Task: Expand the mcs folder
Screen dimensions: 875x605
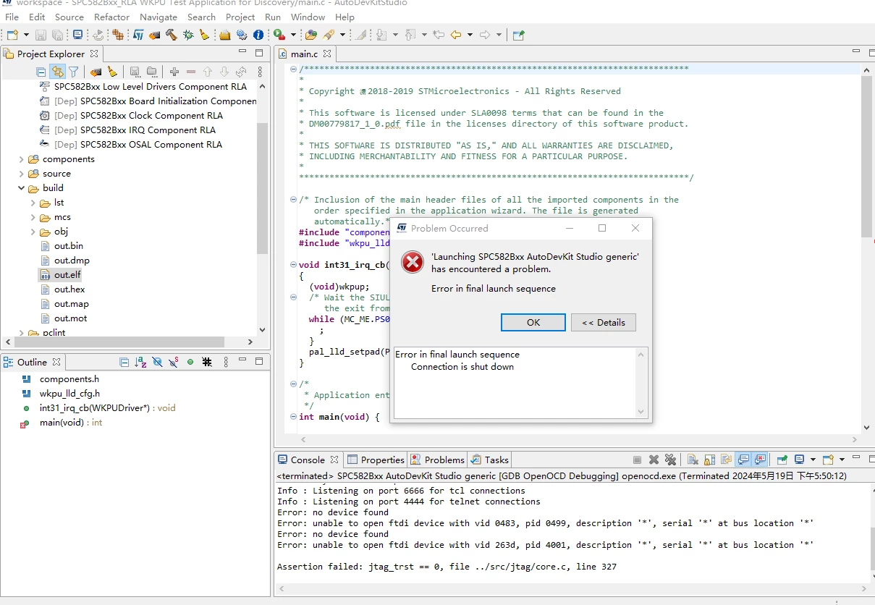Action: click(x=33, y=217)
